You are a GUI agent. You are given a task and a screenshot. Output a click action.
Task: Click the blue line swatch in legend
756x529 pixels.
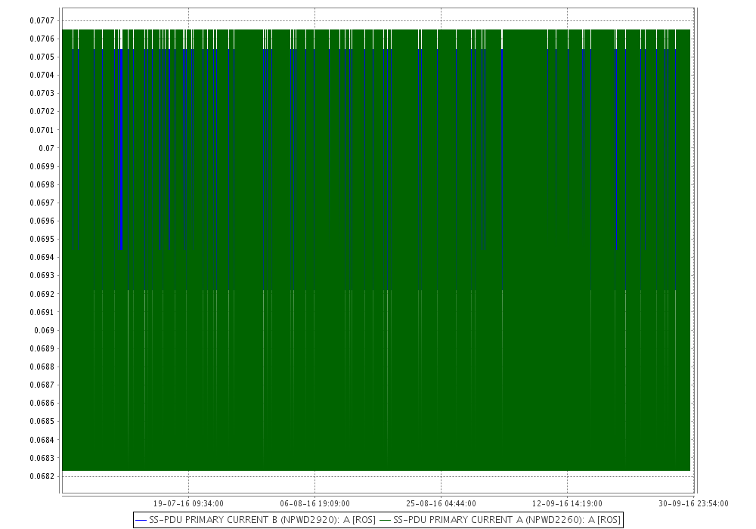coord(141,521)
